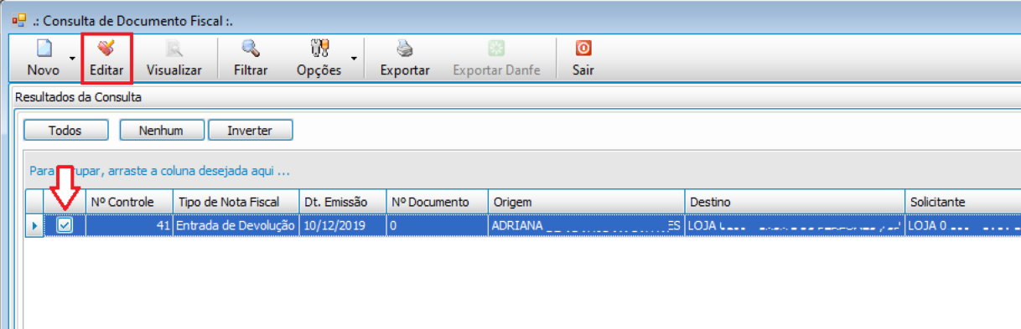The height and width of the screenshot is (329, 1021).
Task: Select the Nº Documento cell '0'
Action: [437, 226]
